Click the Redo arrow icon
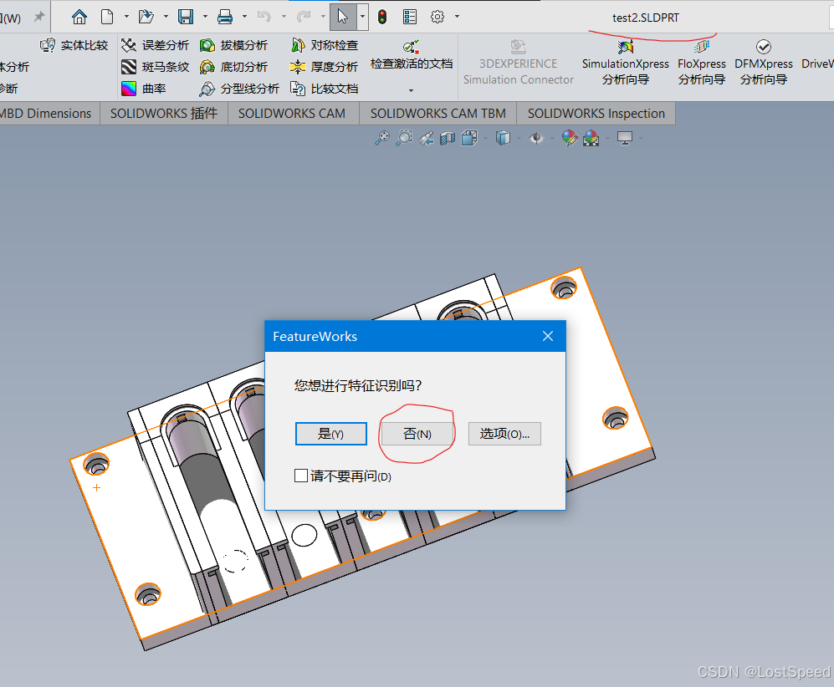Viewport: 834px width, 687px height. pyautogui.click(x=304, y=17)
